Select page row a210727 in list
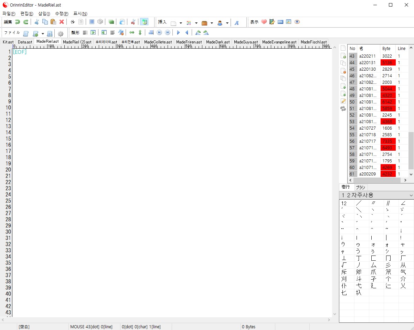This screenshot has width=414, height=330. click(x=368, y=128)
